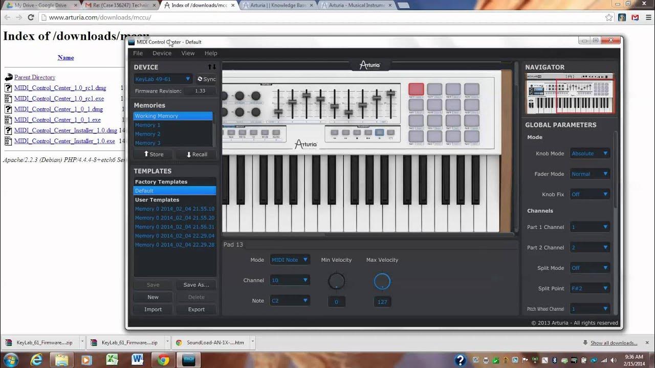Click the MIDI_Control_Center_1_0_1.exe link
This screenshot has width=655, height=368.
pyautogui.click(x=57, y=120)
